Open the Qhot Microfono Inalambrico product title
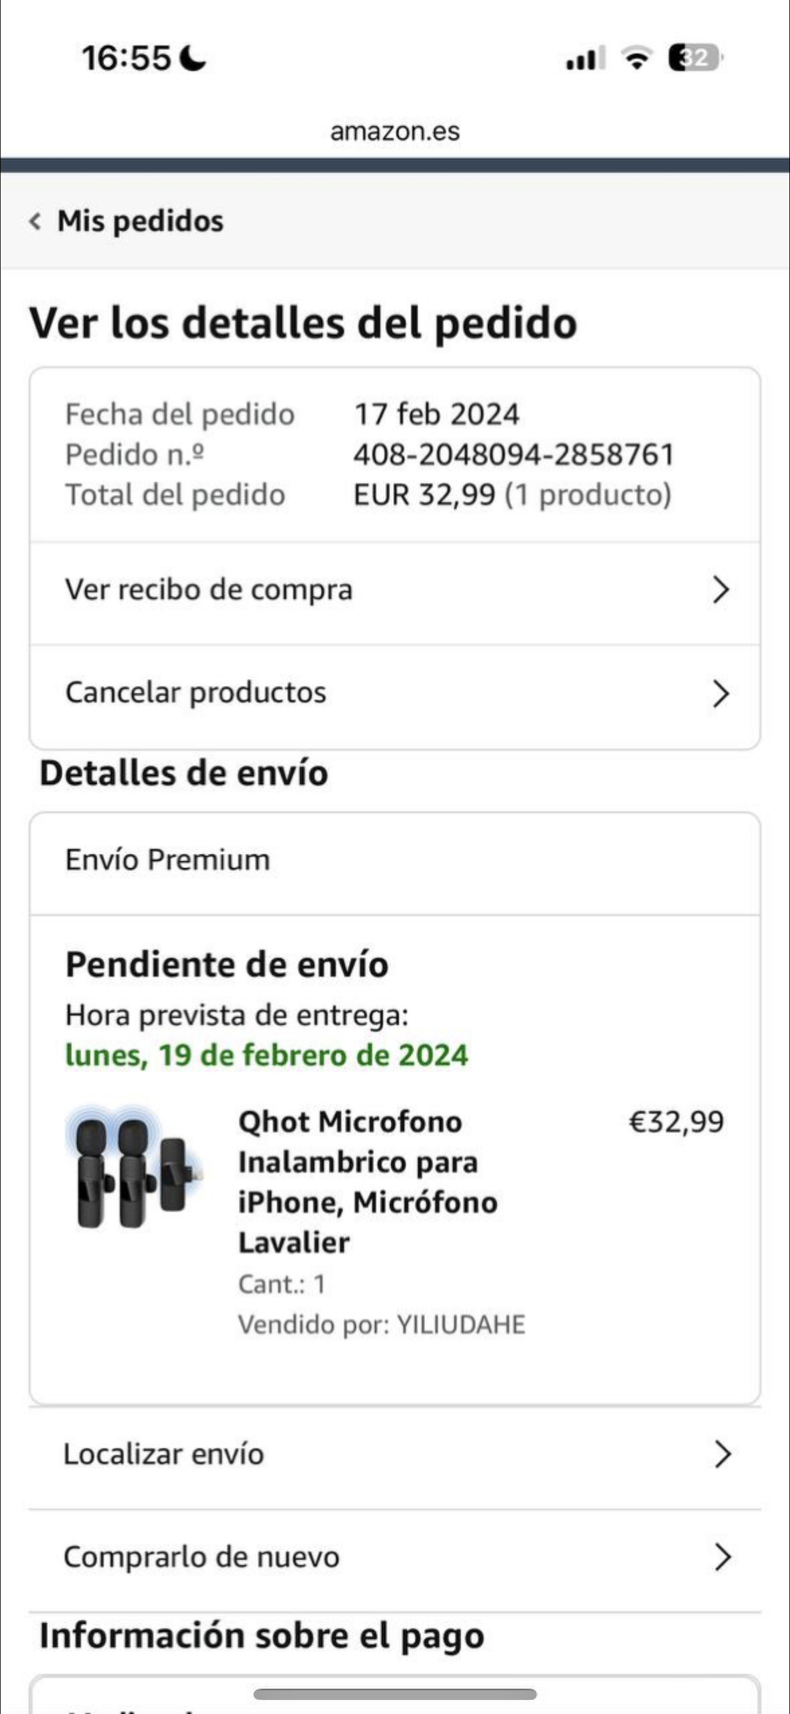This screenshot has height=1714, width=790. click(x=367, y=1182)
